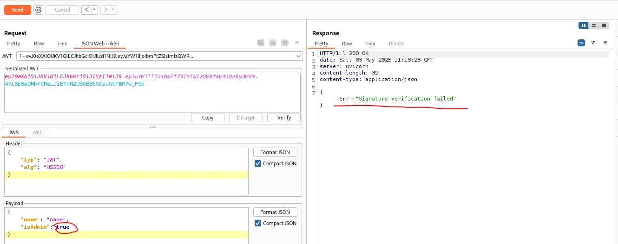
Task: Select the JWS tab
Action: click(14, 132)
